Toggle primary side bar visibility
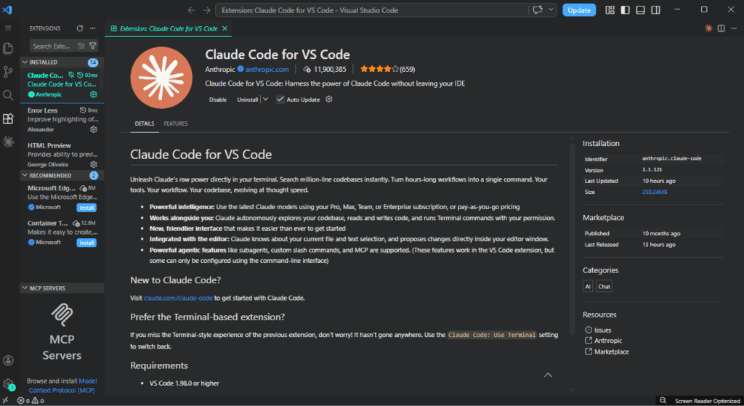The width and height of the screenshot is (744, 406). [x=626, y=10]
